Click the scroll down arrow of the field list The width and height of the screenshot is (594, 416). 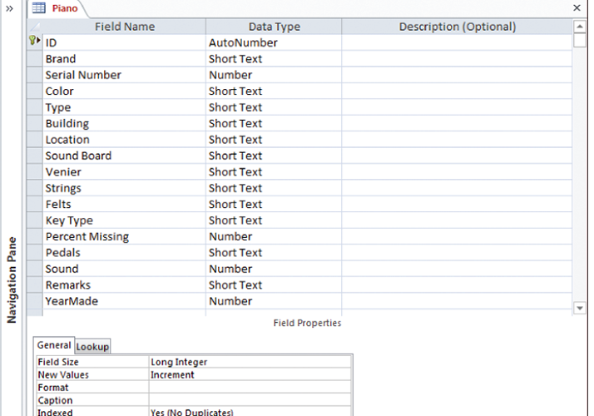click(580, 308)
